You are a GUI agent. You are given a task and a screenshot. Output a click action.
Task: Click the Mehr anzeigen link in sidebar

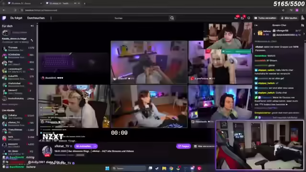coord(10,105)
